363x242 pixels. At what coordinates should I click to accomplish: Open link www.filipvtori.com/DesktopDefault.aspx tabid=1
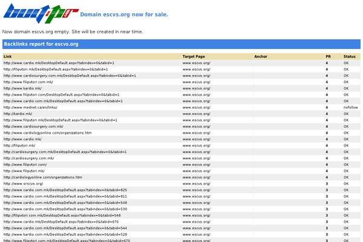click(x=61, y=95)
